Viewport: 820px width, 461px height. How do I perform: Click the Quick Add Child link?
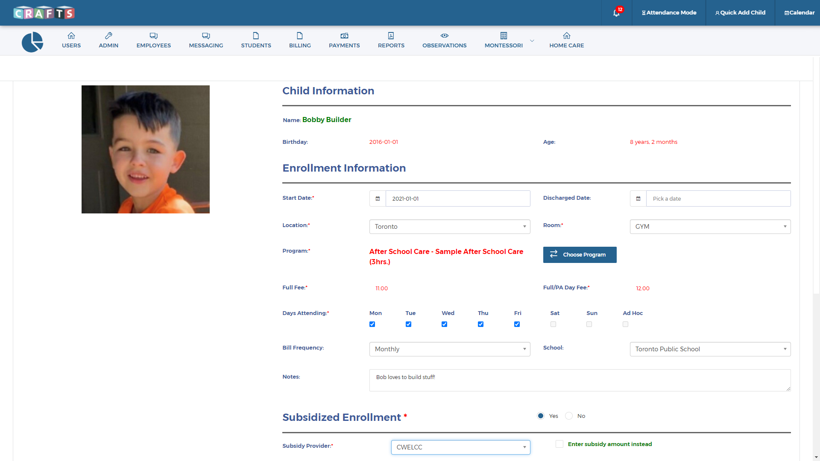point(740,13)
